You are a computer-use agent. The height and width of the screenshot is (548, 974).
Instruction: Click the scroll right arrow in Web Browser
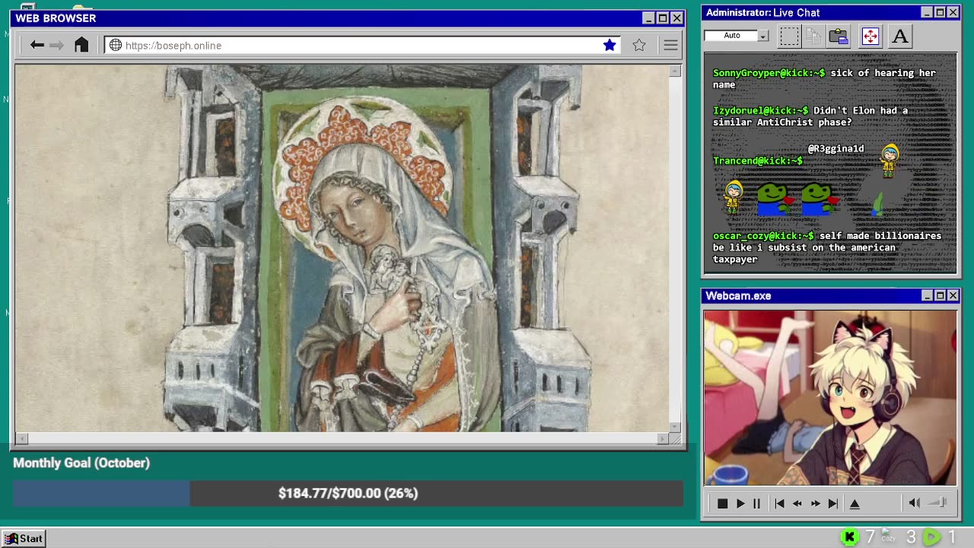pos(664,438)
